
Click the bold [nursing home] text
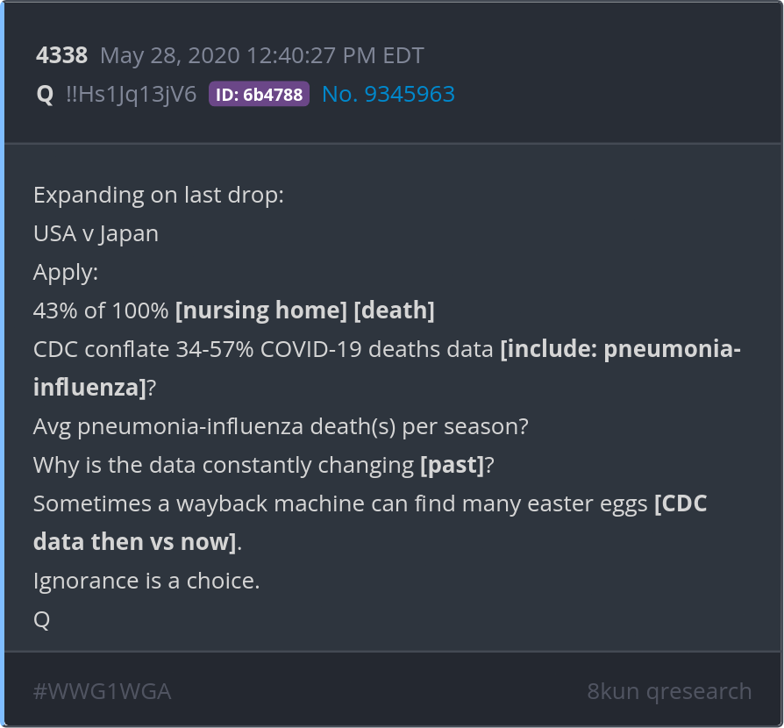point(261,310)
